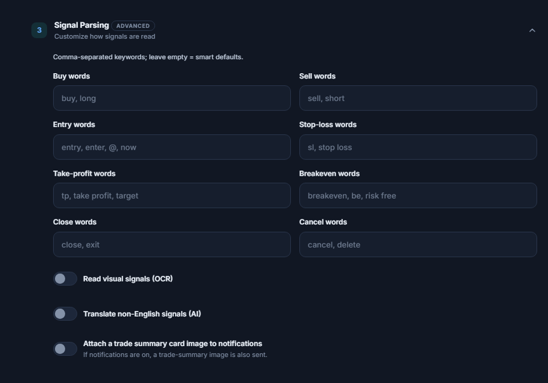
Task: Click the Read visual signals (OCR) label
Action: pyautogui.click(x=128, y=278)
